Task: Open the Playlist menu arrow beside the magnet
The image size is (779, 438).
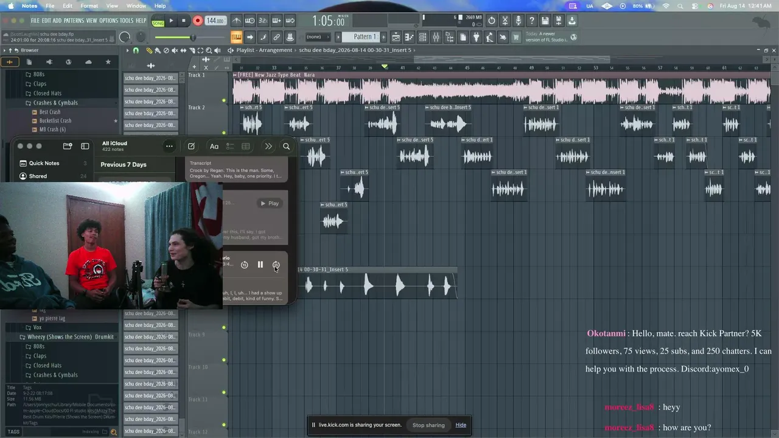Action: click(127, 50)
